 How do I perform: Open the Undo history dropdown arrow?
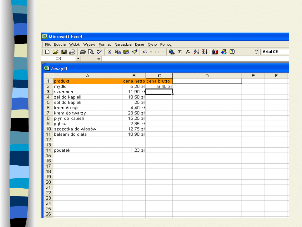(x=151, y=52)
